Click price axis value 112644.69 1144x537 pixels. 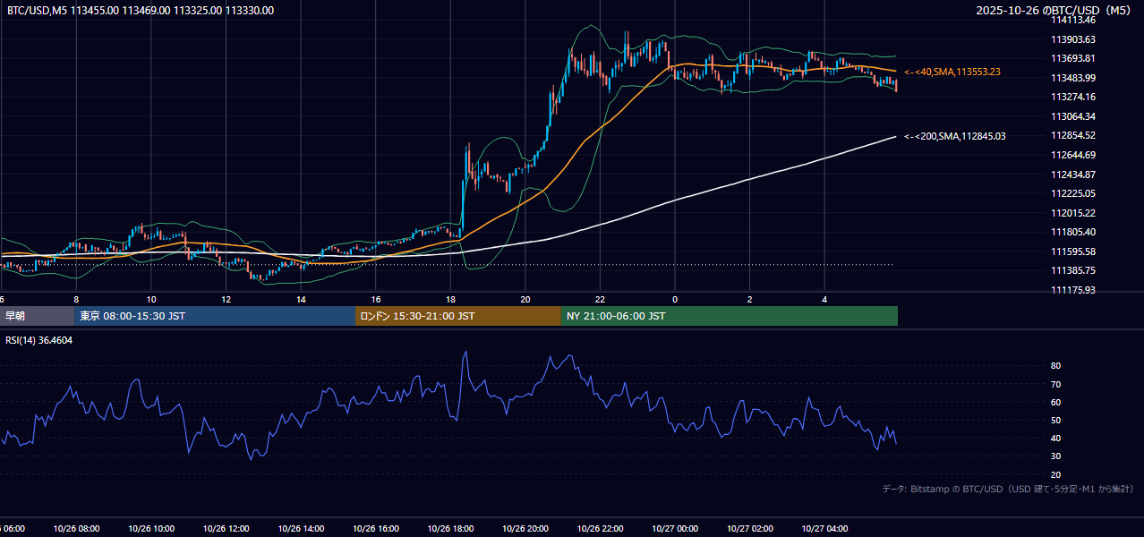[1072, 155]
